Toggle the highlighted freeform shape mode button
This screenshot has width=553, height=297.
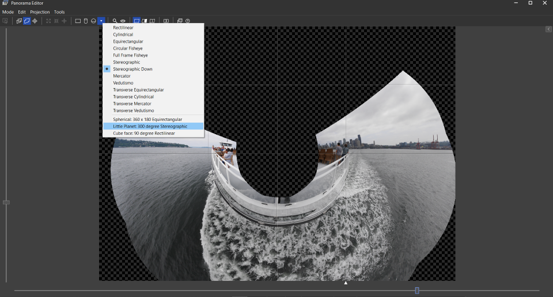[x=26, y=21]
